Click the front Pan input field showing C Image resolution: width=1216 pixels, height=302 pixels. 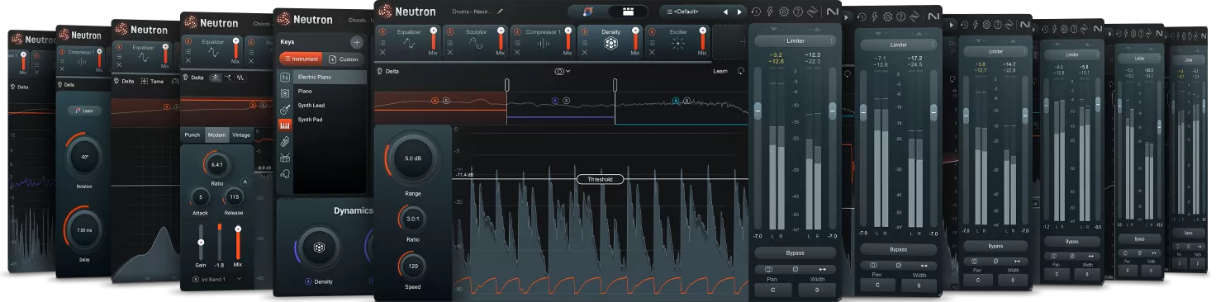pos(773,290)
